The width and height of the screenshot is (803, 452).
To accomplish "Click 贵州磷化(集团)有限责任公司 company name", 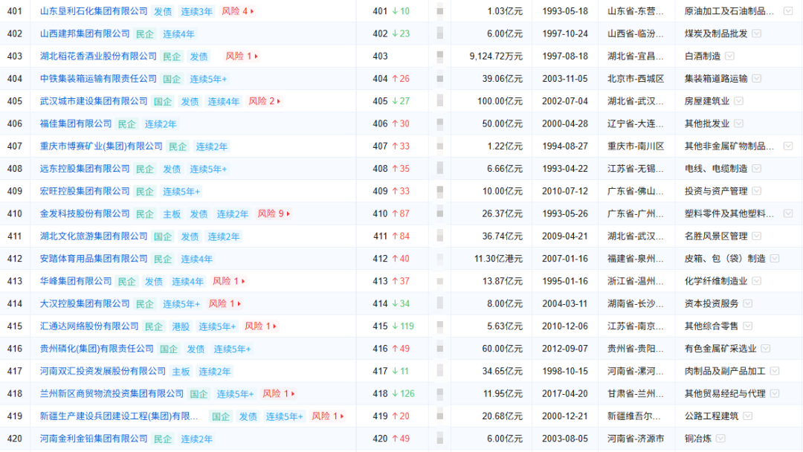I will coord(97,349).
